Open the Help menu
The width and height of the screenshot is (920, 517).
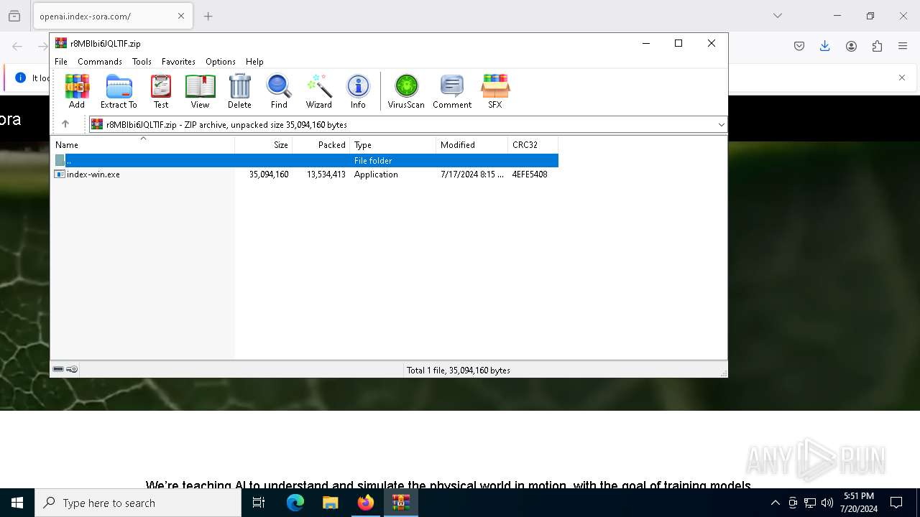(x=254, y=62)
